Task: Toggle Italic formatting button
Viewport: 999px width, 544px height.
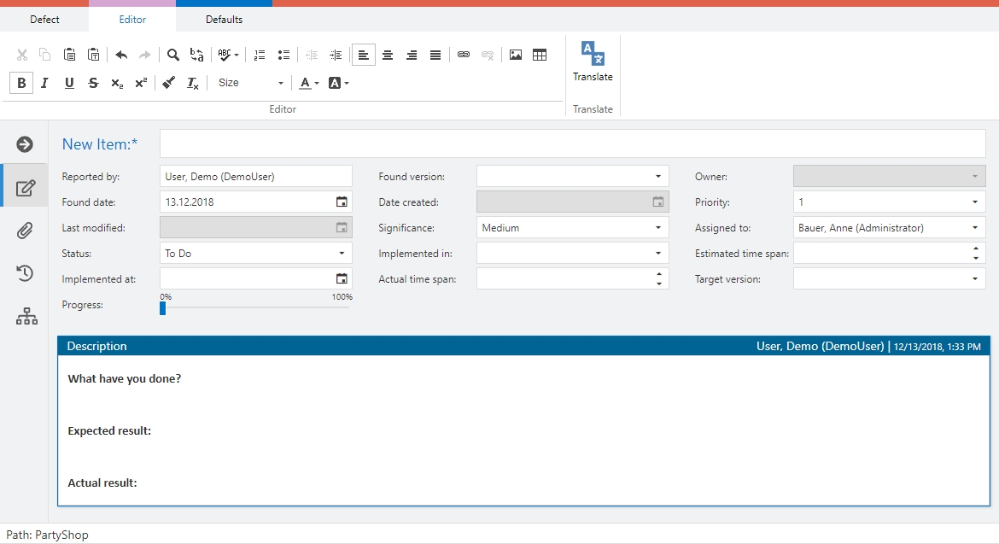Action: 45,83
